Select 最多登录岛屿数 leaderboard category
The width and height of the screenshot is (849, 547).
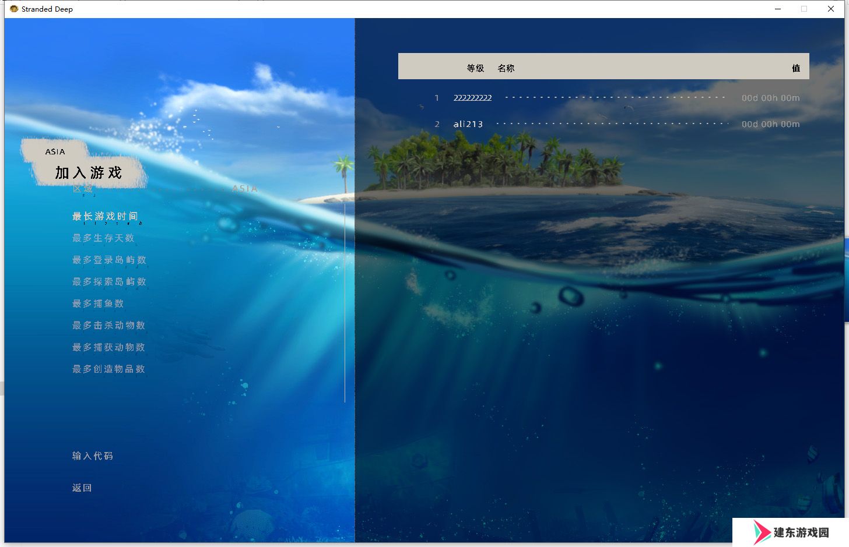[x=109, y=260]
